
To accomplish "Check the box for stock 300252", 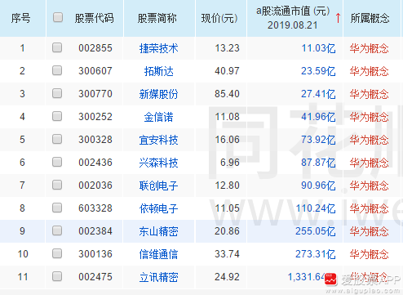I will (57, 116).
